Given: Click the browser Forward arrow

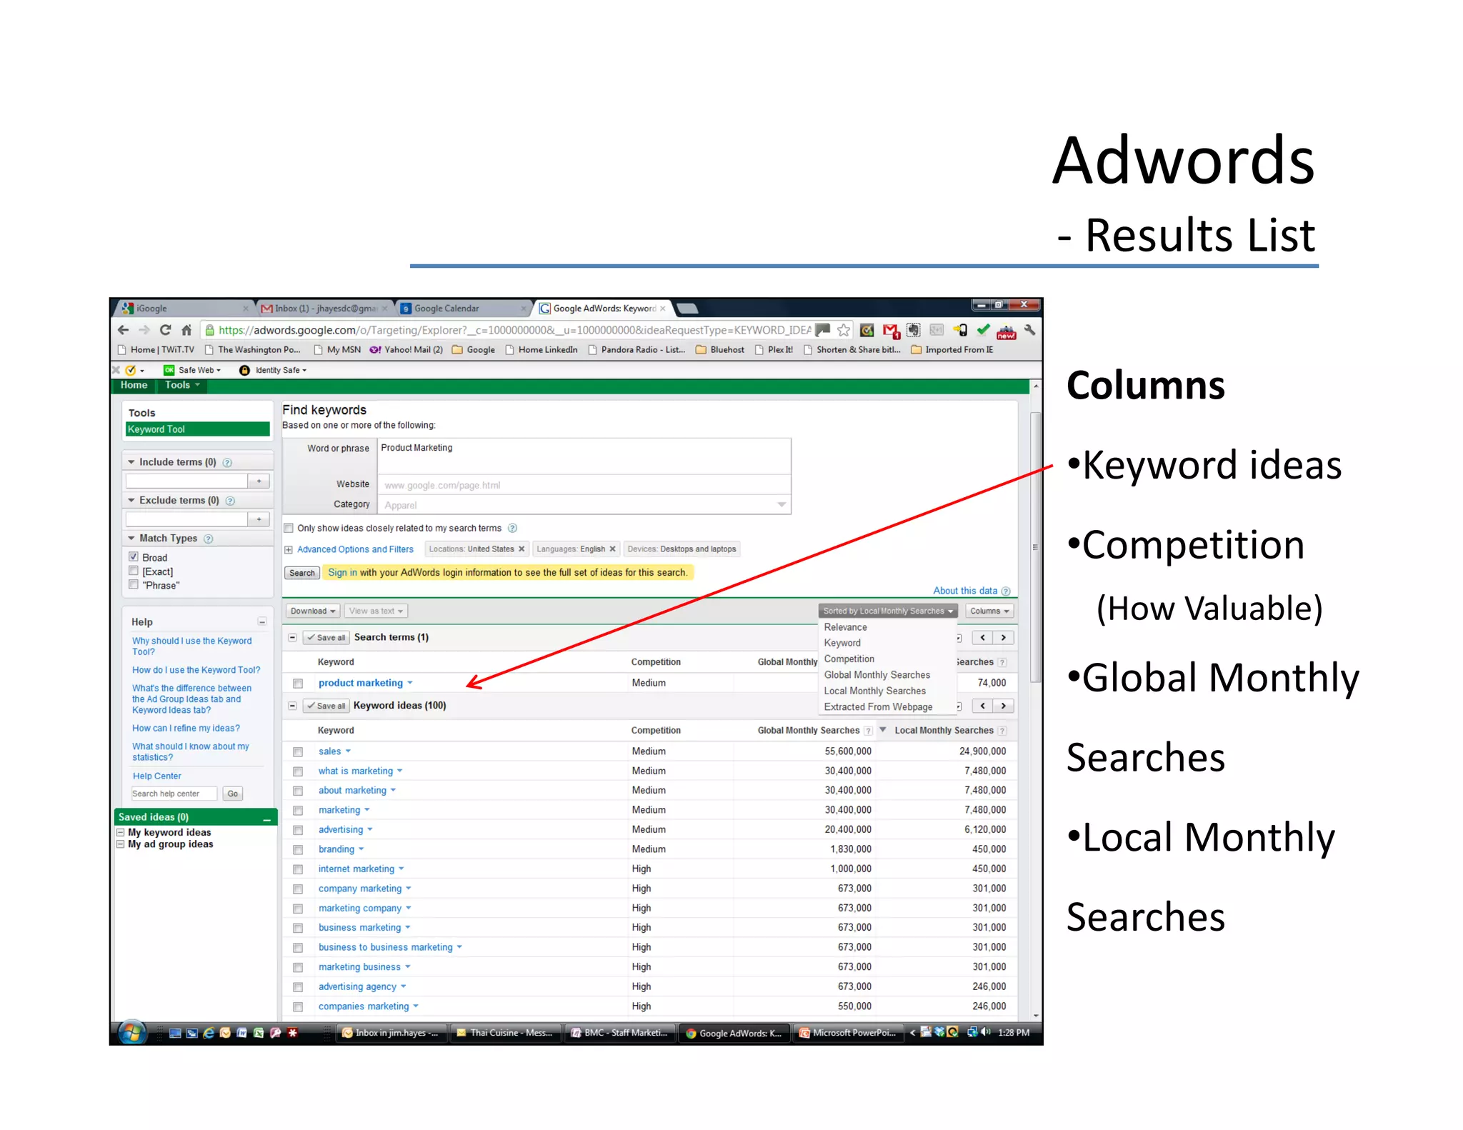Looking at the screenshot, I should tap(144, 330).
